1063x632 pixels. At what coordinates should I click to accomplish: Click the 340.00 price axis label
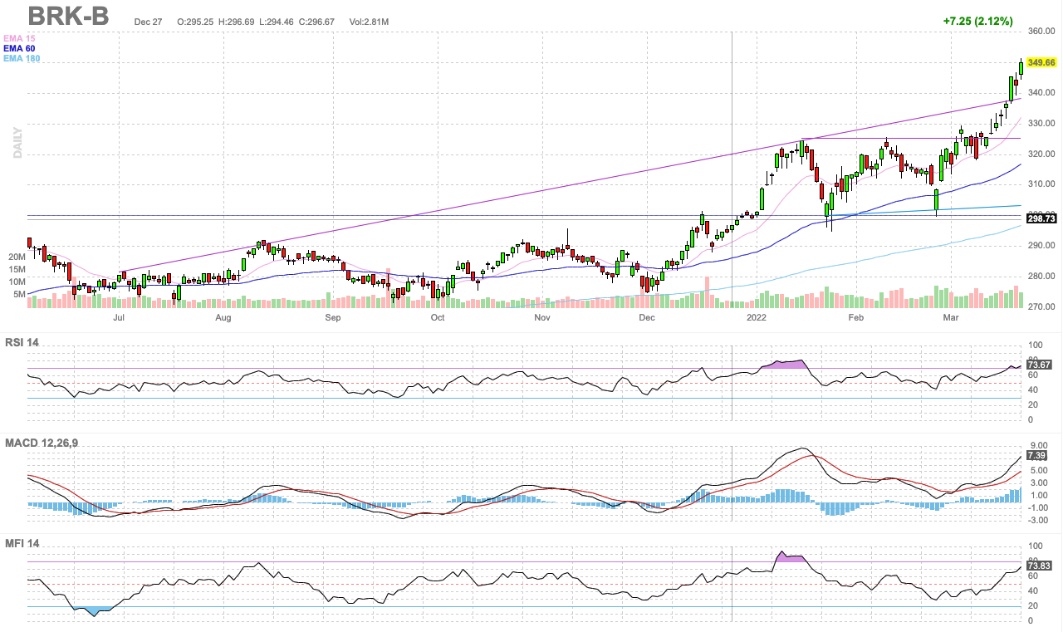(1041, 93)
